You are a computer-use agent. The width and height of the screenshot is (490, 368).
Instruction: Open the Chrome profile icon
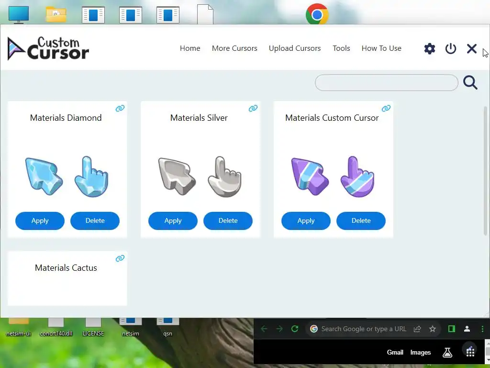click(467, 329)
